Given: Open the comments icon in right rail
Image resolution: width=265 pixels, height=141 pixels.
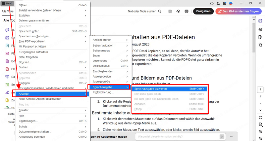Looking at the screenshot, I should click(260, 29).
